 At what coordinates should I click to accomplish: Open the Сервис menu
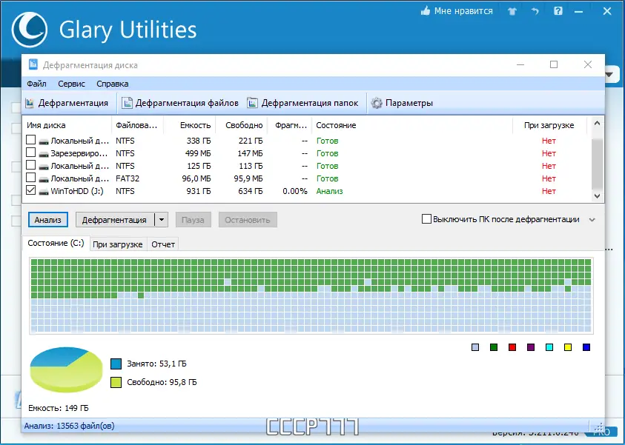point(71,84)
